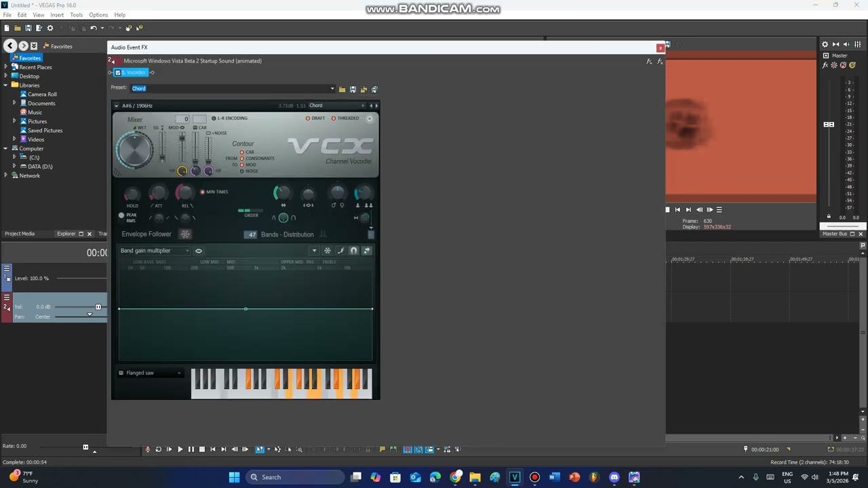Open the Vocodex plugin options arrow menu

tap(116, 106)
